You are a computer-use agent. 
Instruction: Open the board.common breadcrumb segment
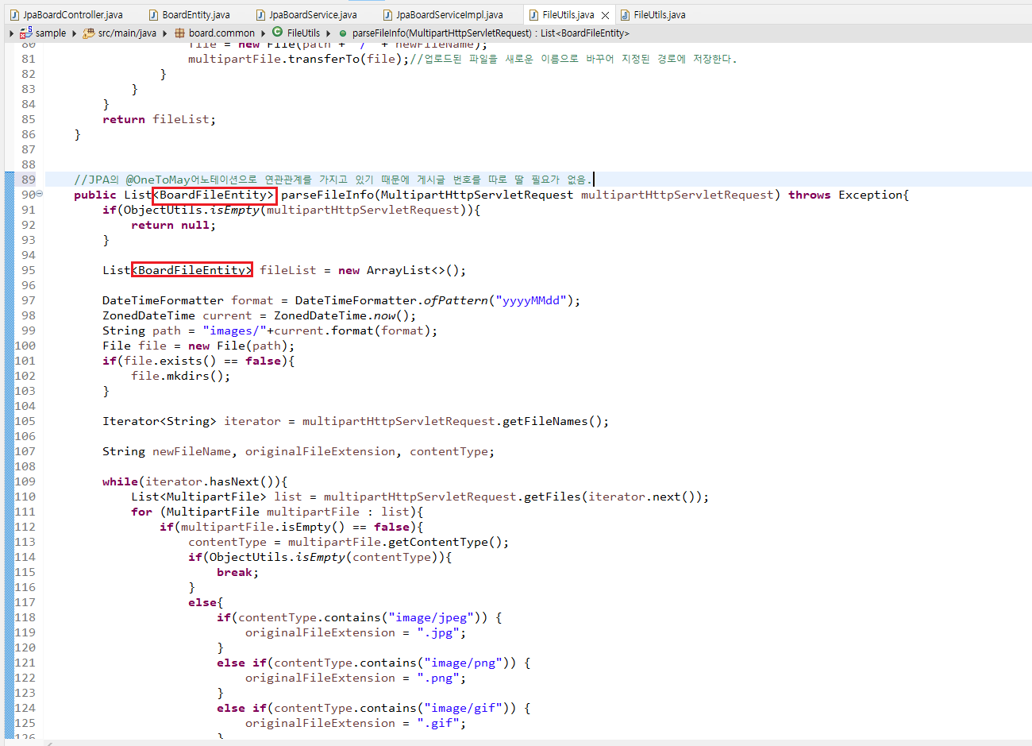click(x=221, y=33)
